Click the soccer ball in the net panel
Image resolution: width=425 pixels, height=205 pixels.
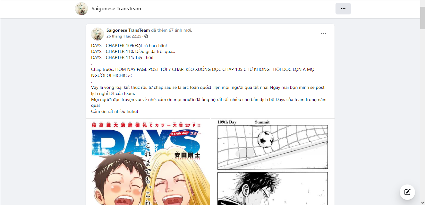265,139
